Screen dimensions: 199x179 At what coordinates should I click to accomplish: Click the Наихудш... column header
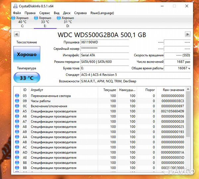tap(127, 90)
